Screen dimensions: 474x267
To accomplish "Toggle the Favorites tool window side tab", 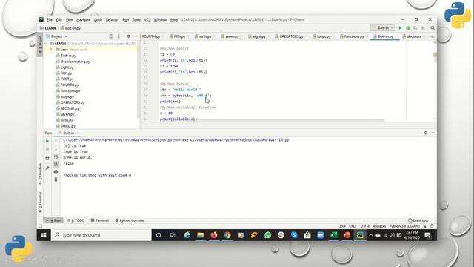I will (x=40, y=202).
